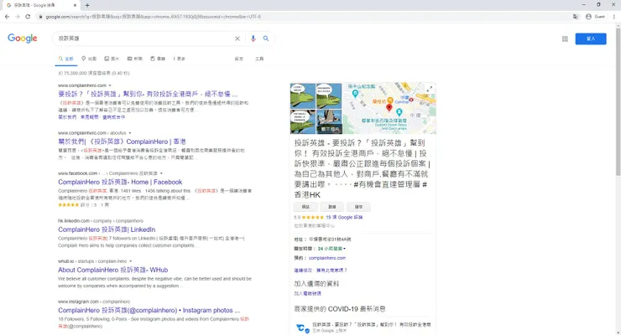Open the Guest profile menu

[595, 17]
